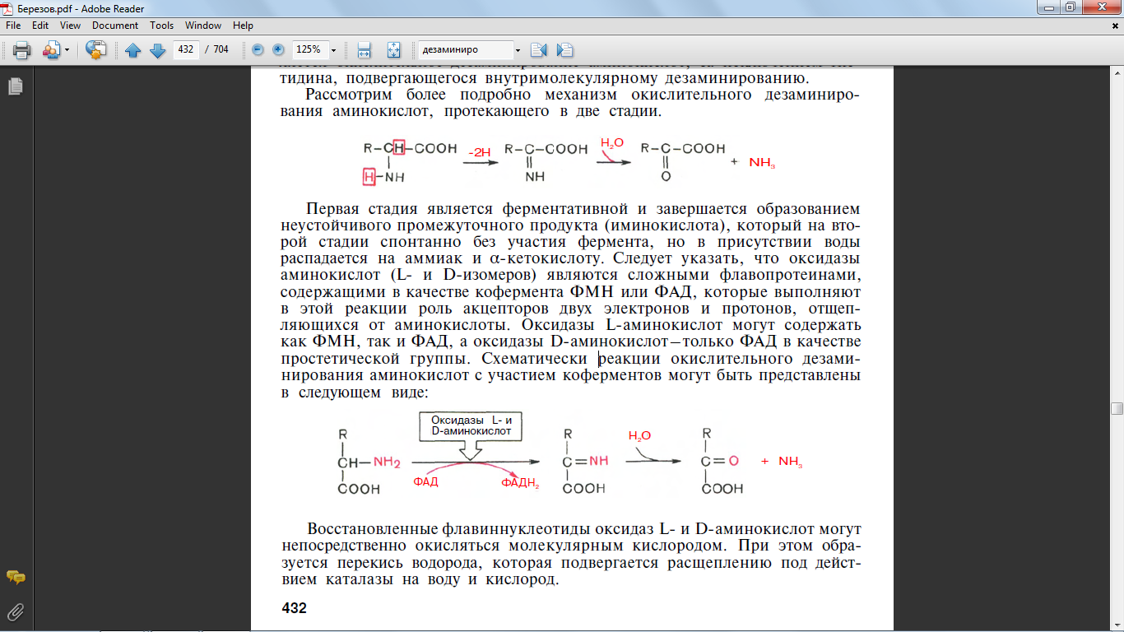Click the page number 432 at page bottom

pos(294,608)
